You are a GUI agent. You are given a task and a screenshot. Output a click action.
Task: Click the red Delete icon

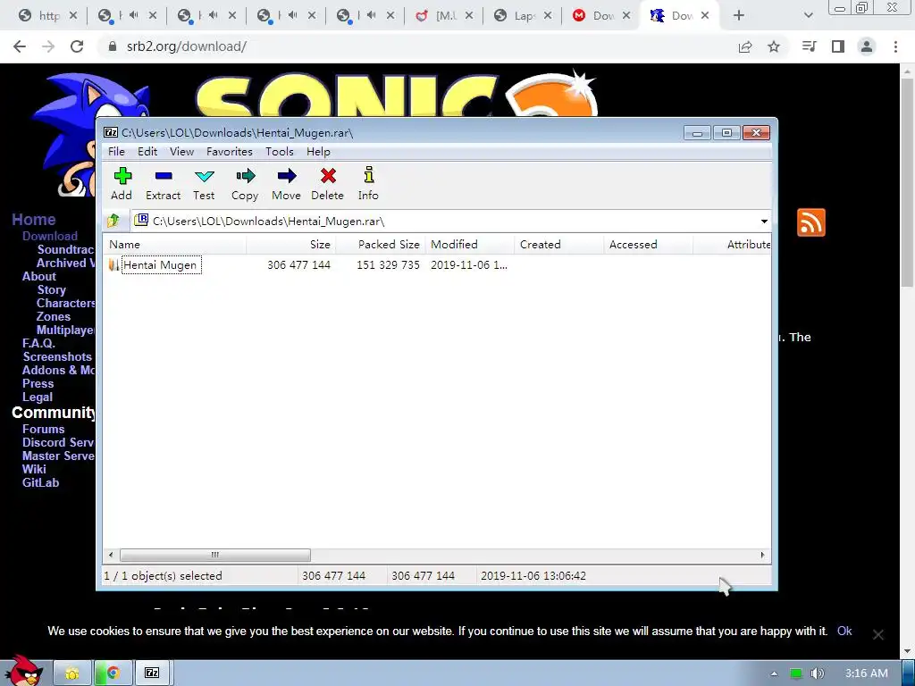tap(327, 184)
